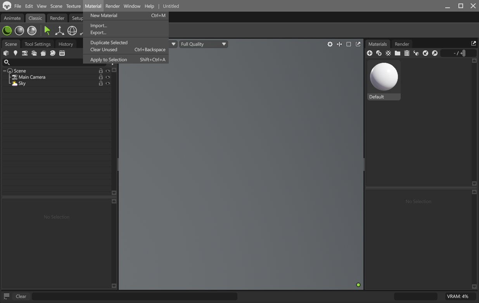Add a new light to the scene
The image size is (479, 303).
pos(15,53)
